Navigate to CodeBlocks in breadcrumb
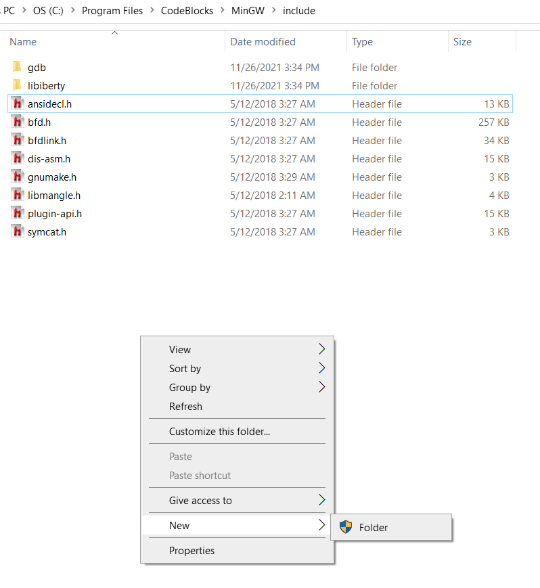This screenshot has width=540, height=588. click(x=187, y=11)
